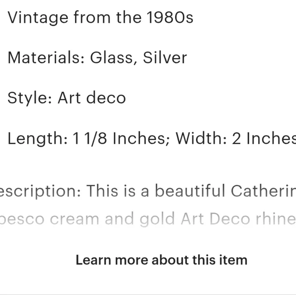Screen dimensions: 296x295
Task: Click the word 'Silver' in Materials
Action: pos(165,58)
